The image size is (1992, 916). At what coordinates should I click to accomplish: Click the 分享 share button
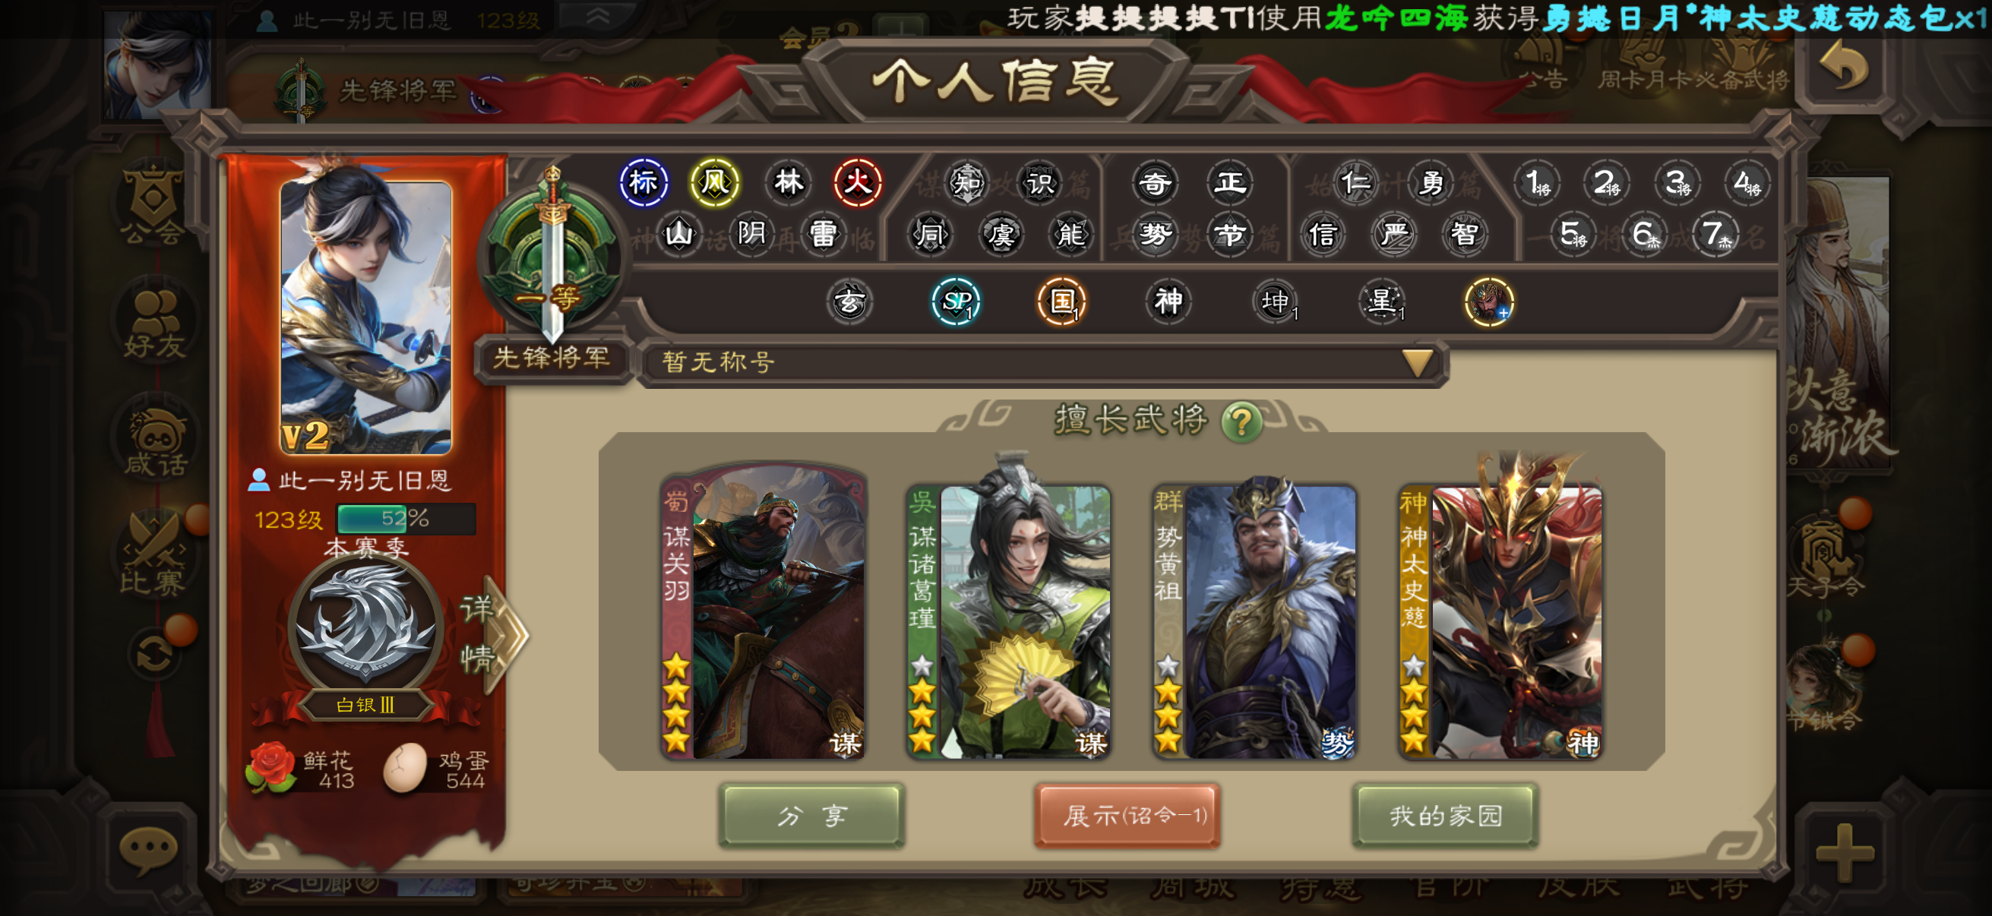[x=811, y=817]
